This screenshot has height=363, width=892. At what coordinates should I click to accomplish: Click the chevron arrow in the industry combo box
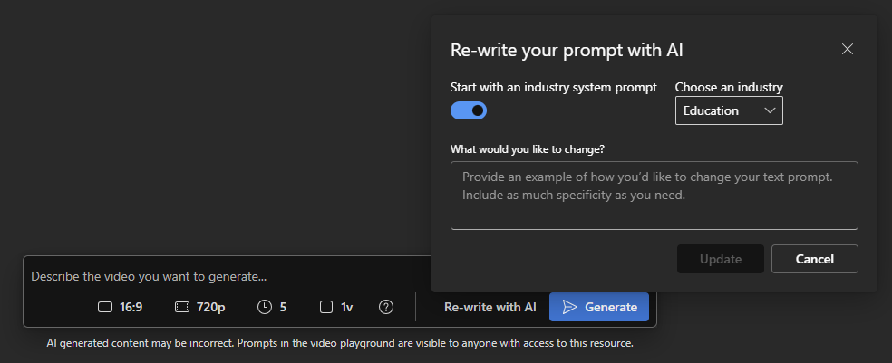point(770,110)
